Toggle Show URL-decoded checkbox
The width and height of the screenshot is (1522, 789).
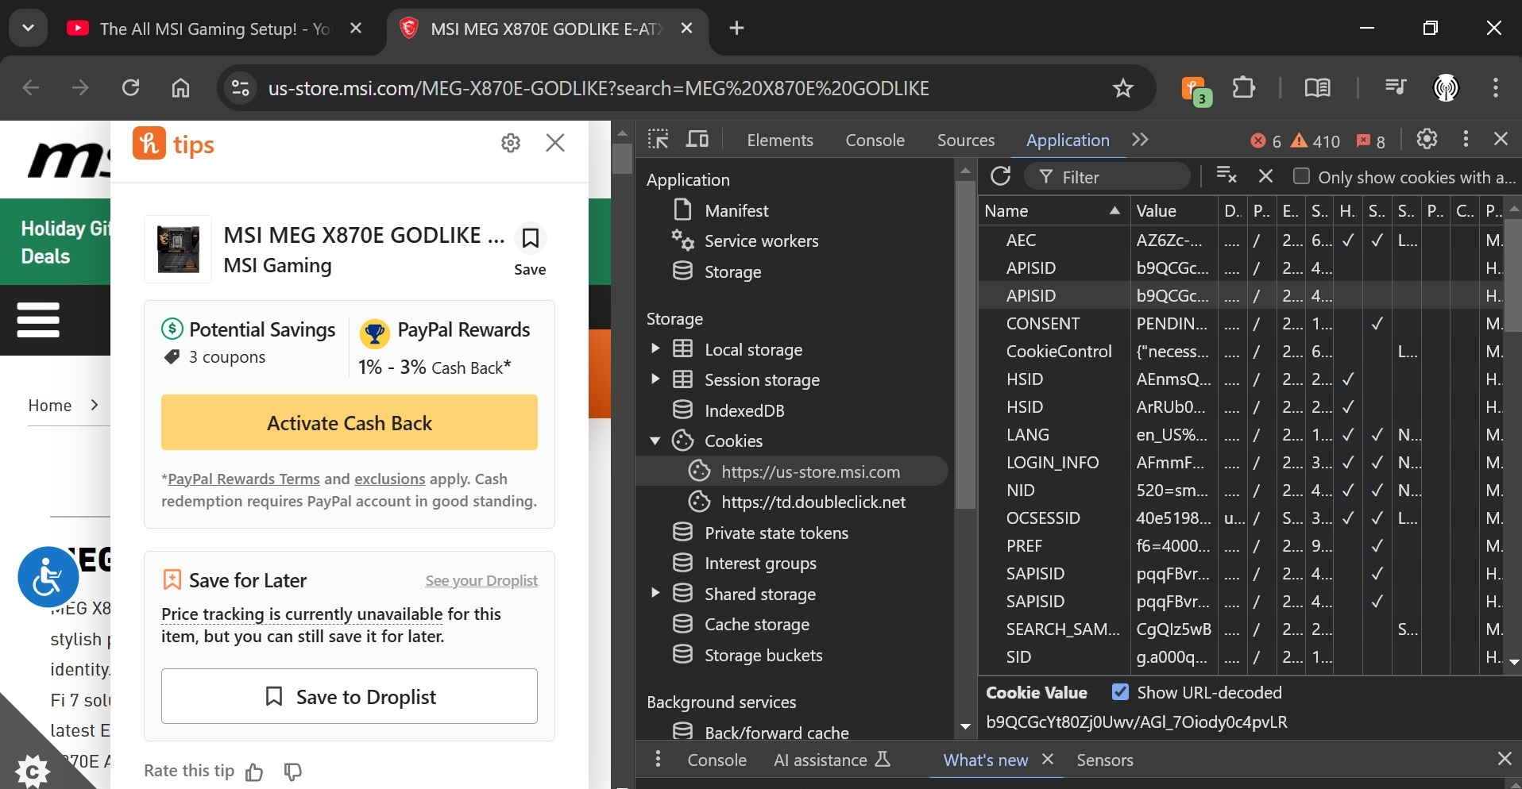[x=1120, y=692]
